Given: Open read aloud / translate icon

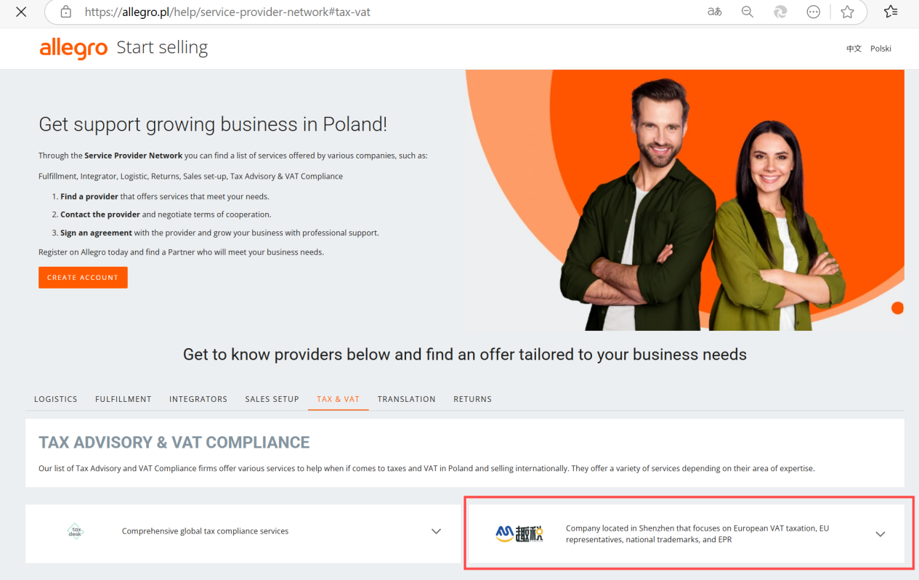Looking at the screenshot, I should pos(714,12).
